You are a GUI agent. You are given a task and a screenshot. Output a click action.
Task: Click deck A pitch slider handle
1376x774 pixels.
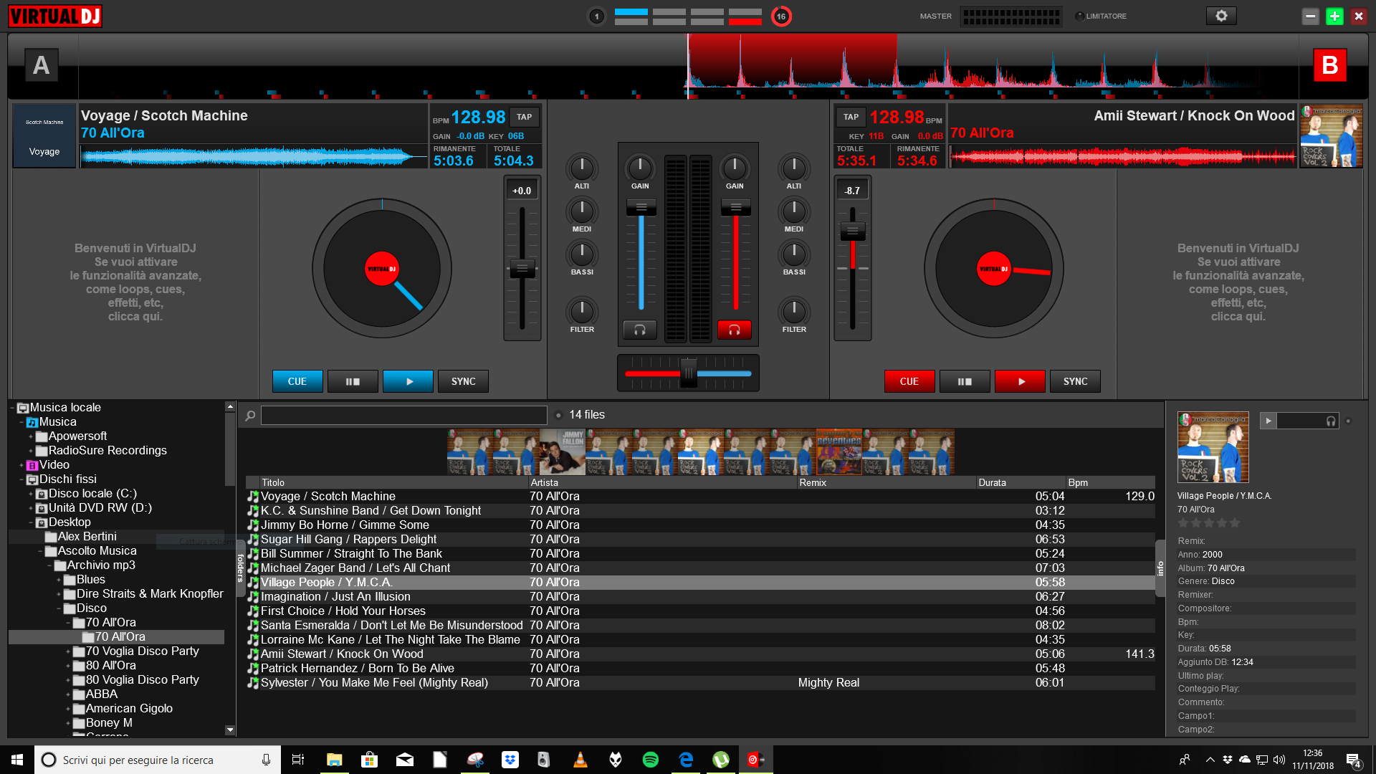pyautogui.click(x=522, y=269)
